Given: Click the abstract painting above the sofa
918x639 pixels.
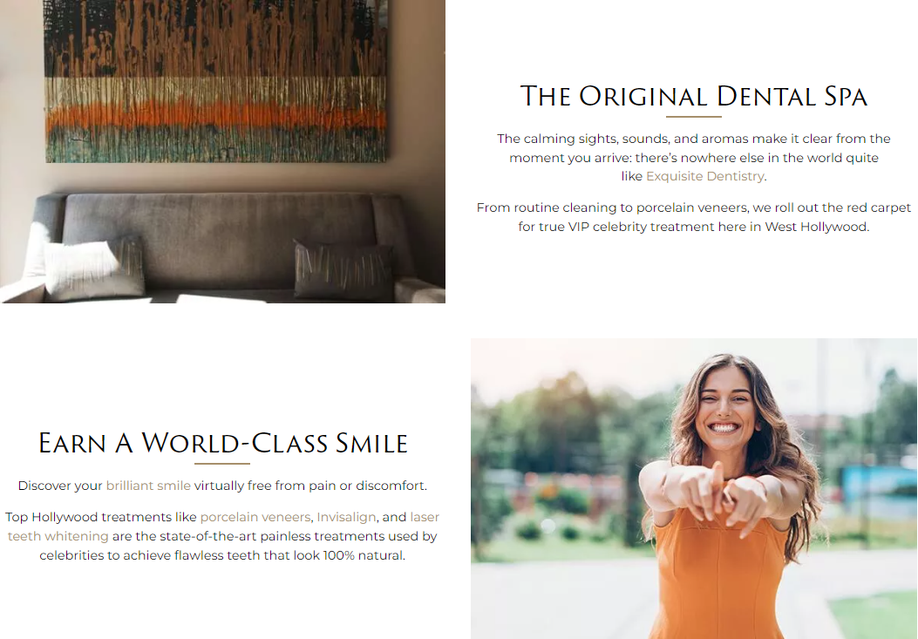Looking at the screenshot, I should point(215,81).
